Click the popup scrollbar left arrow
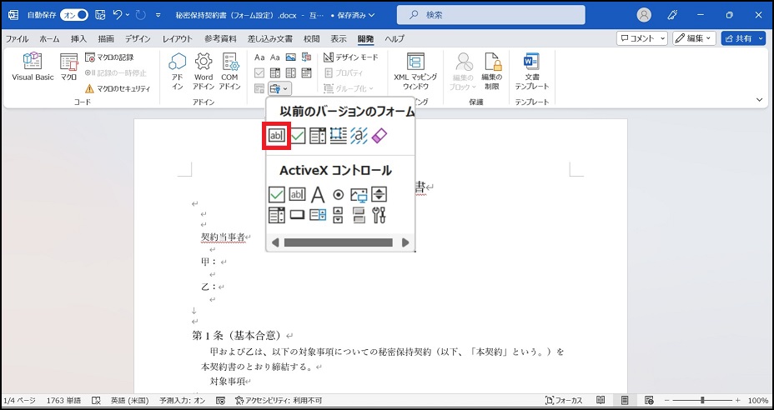This screenshot has height=410, width=774. 275,242
